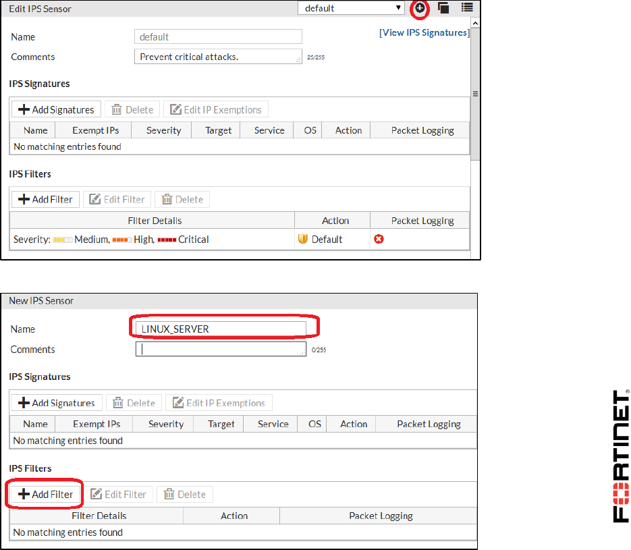Viewport: 631px width, 550px height.
Task: Click the Name field in Edit IPS Sensor
Action: coord(218,36)
